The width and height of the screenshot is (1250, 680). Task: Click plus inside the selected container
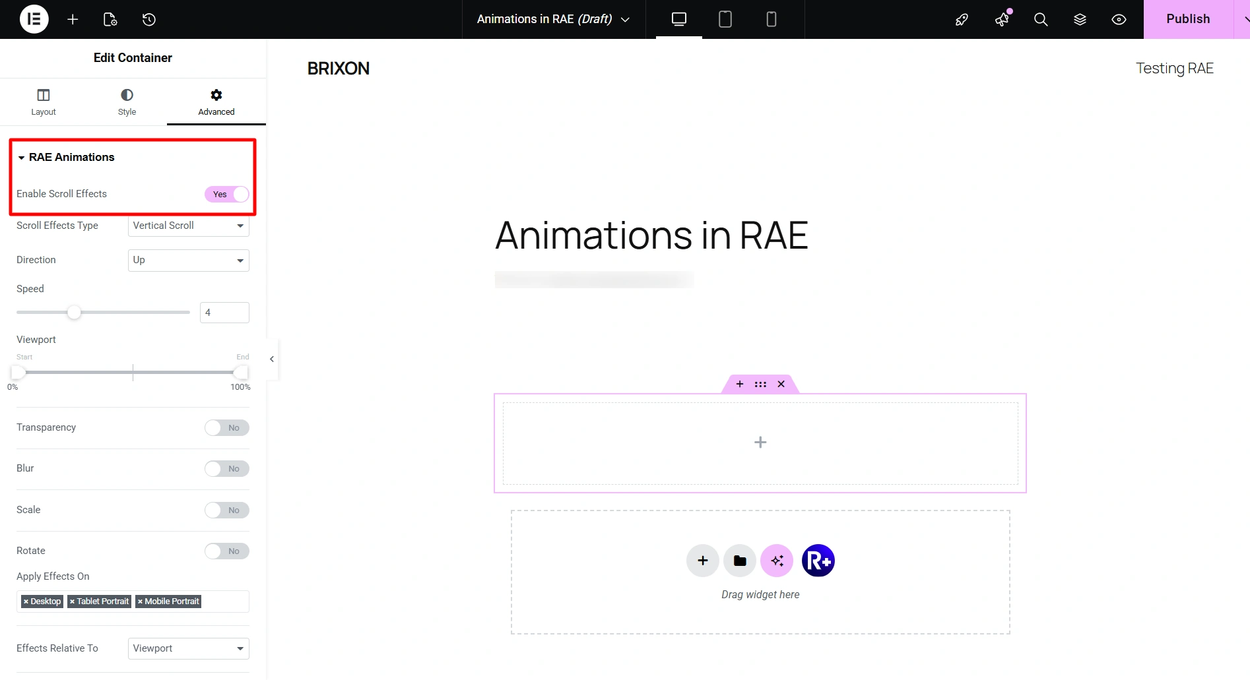point(760,443)
